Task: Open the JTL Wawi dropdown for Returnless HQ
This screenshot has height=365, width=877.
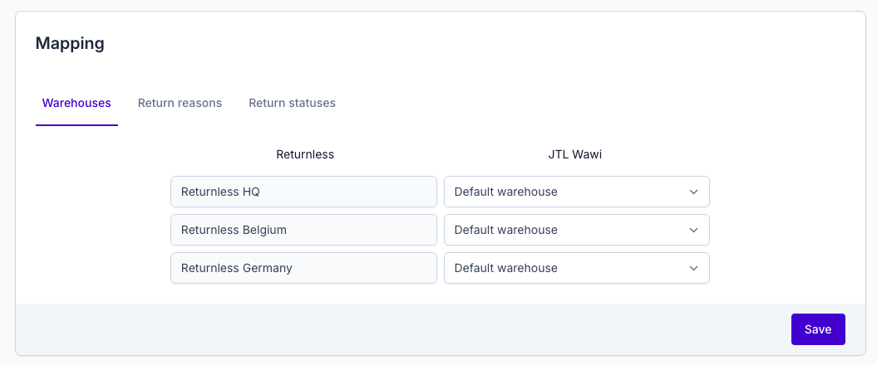Action: click(x=575, y=192)
